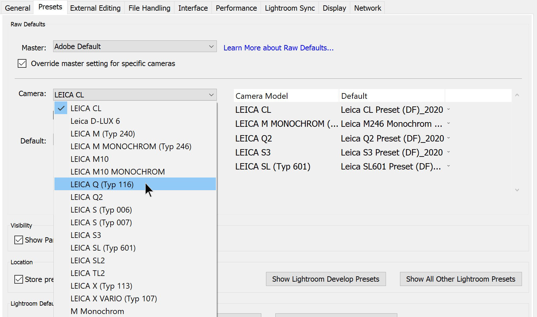Pick LEICA S (Typ 007) from the list

point(135,223)
